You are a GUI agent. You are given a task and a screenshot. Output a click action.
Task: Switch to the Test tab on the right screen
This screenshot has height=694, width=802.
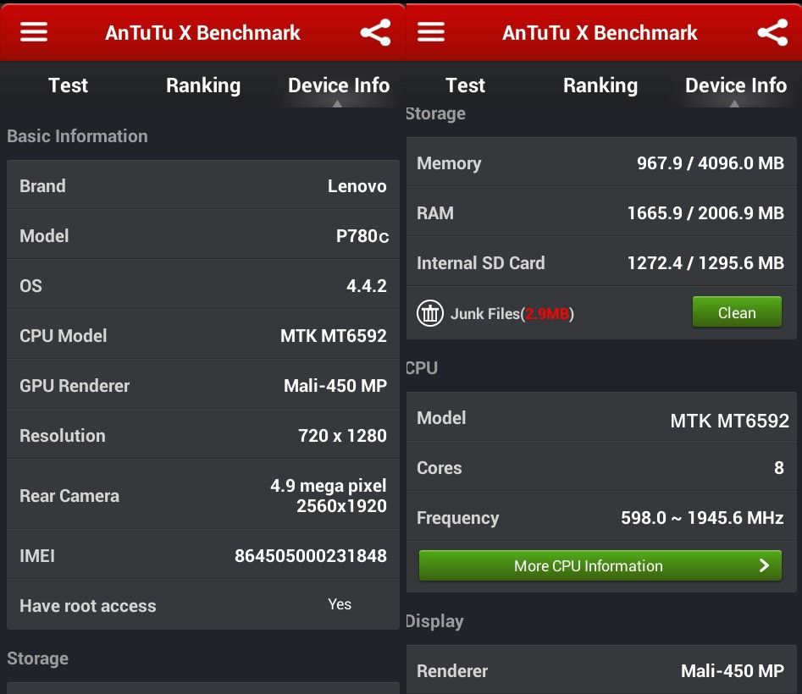coord(465,85)
